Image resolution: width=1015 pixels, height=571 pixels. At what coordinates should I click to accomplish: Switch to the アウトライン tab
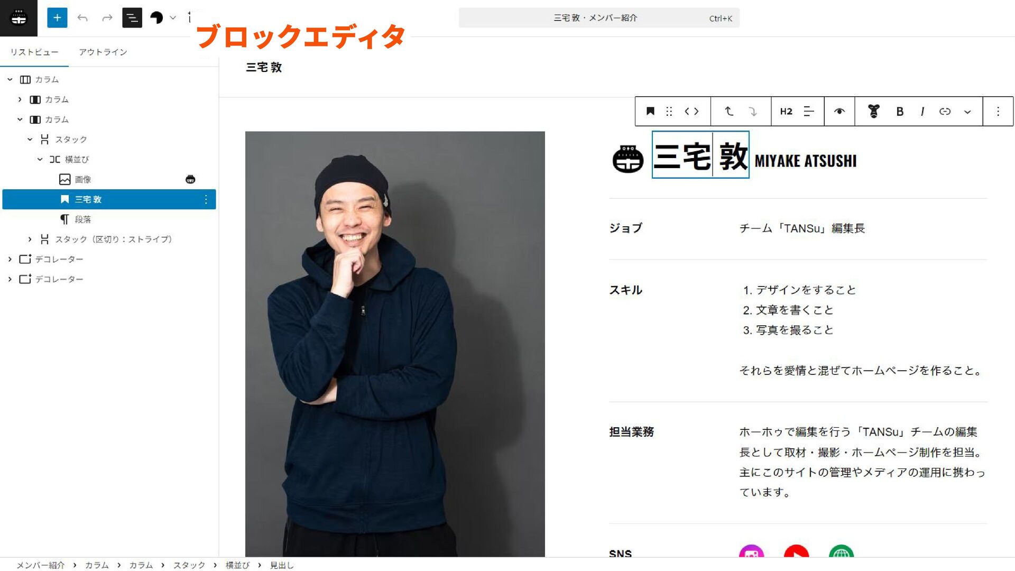click(x=103, y=52)
